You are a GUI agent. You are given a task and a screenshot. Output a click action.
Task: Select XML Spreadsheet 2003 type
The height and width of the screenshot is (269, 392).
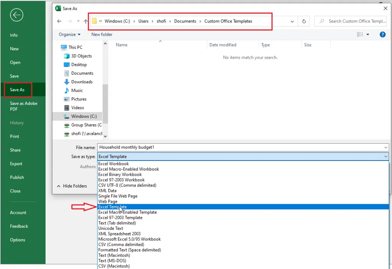click(x=243, y=234)
